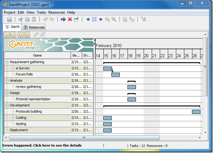The height and width of the screenshot is (153, 213).
Task: Click the horizontal scrollbar thumb
Action: tap(84, 138)
